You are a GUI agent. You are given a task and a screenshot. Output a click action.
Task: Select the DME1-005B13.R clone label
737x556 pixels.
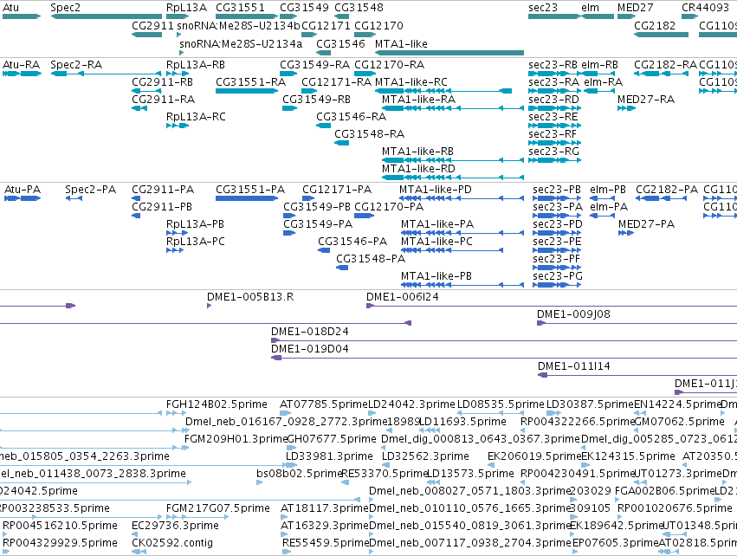pos(250,297)
